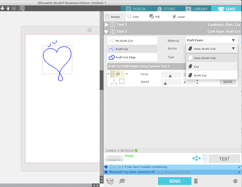This screenshot has height=187, width=242.
Task: Choose the No Kraft Cut option
Action: tap(132, 41)
